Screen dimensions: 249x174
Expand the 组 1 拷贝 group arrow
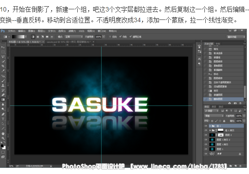point(210,130)
